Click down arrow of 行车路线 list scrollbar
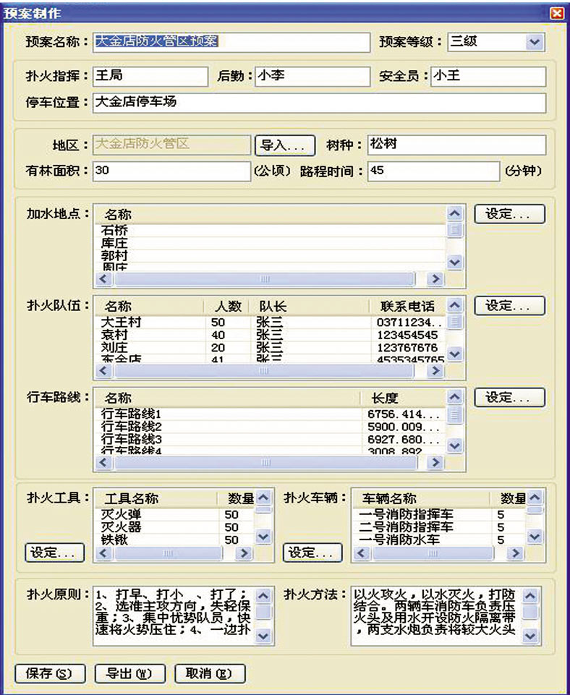 (x=455, y=445)
